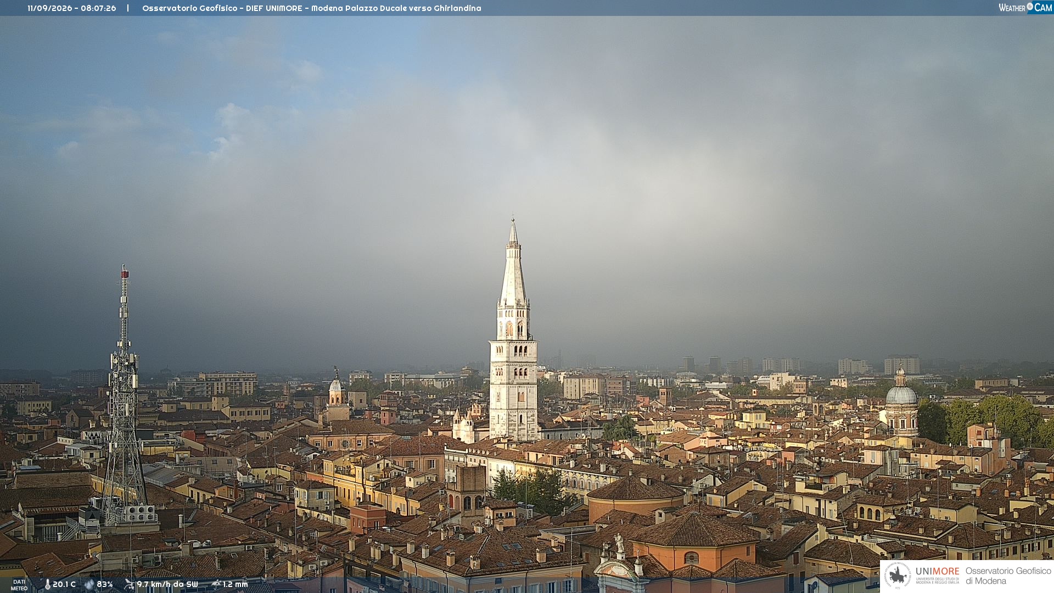
Task: Click the 9.7 km/h da SW wind reading
Action: coord(167,584)
